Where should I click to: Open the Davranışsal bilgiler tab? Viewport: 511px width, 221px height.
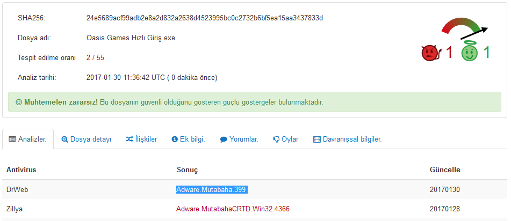pos(348,139)
